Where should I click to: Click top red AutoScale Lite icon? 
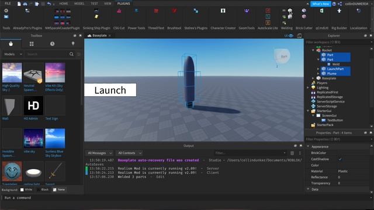point(268,10)
